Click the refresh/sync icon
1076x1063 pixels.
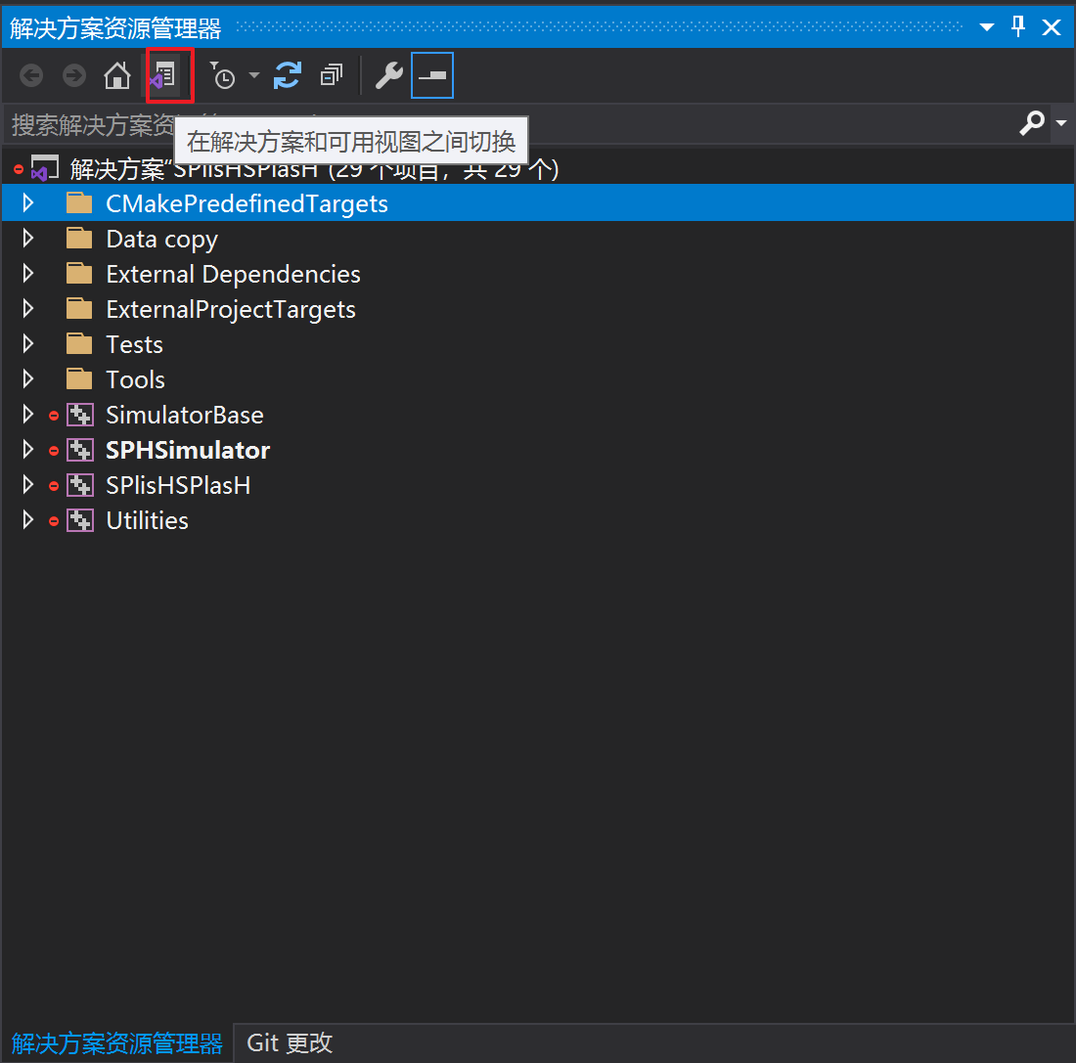[287, 75]
